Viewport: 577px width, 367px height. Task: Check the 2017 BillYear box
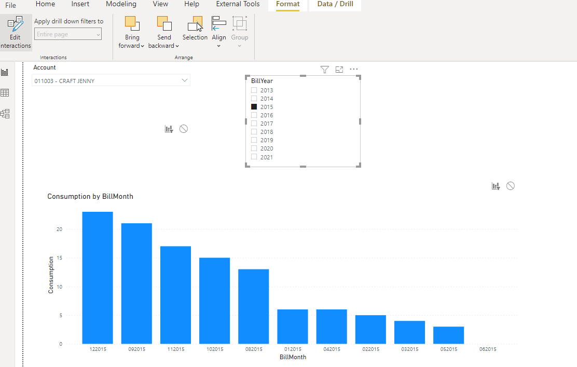click(x=254, y=124)
